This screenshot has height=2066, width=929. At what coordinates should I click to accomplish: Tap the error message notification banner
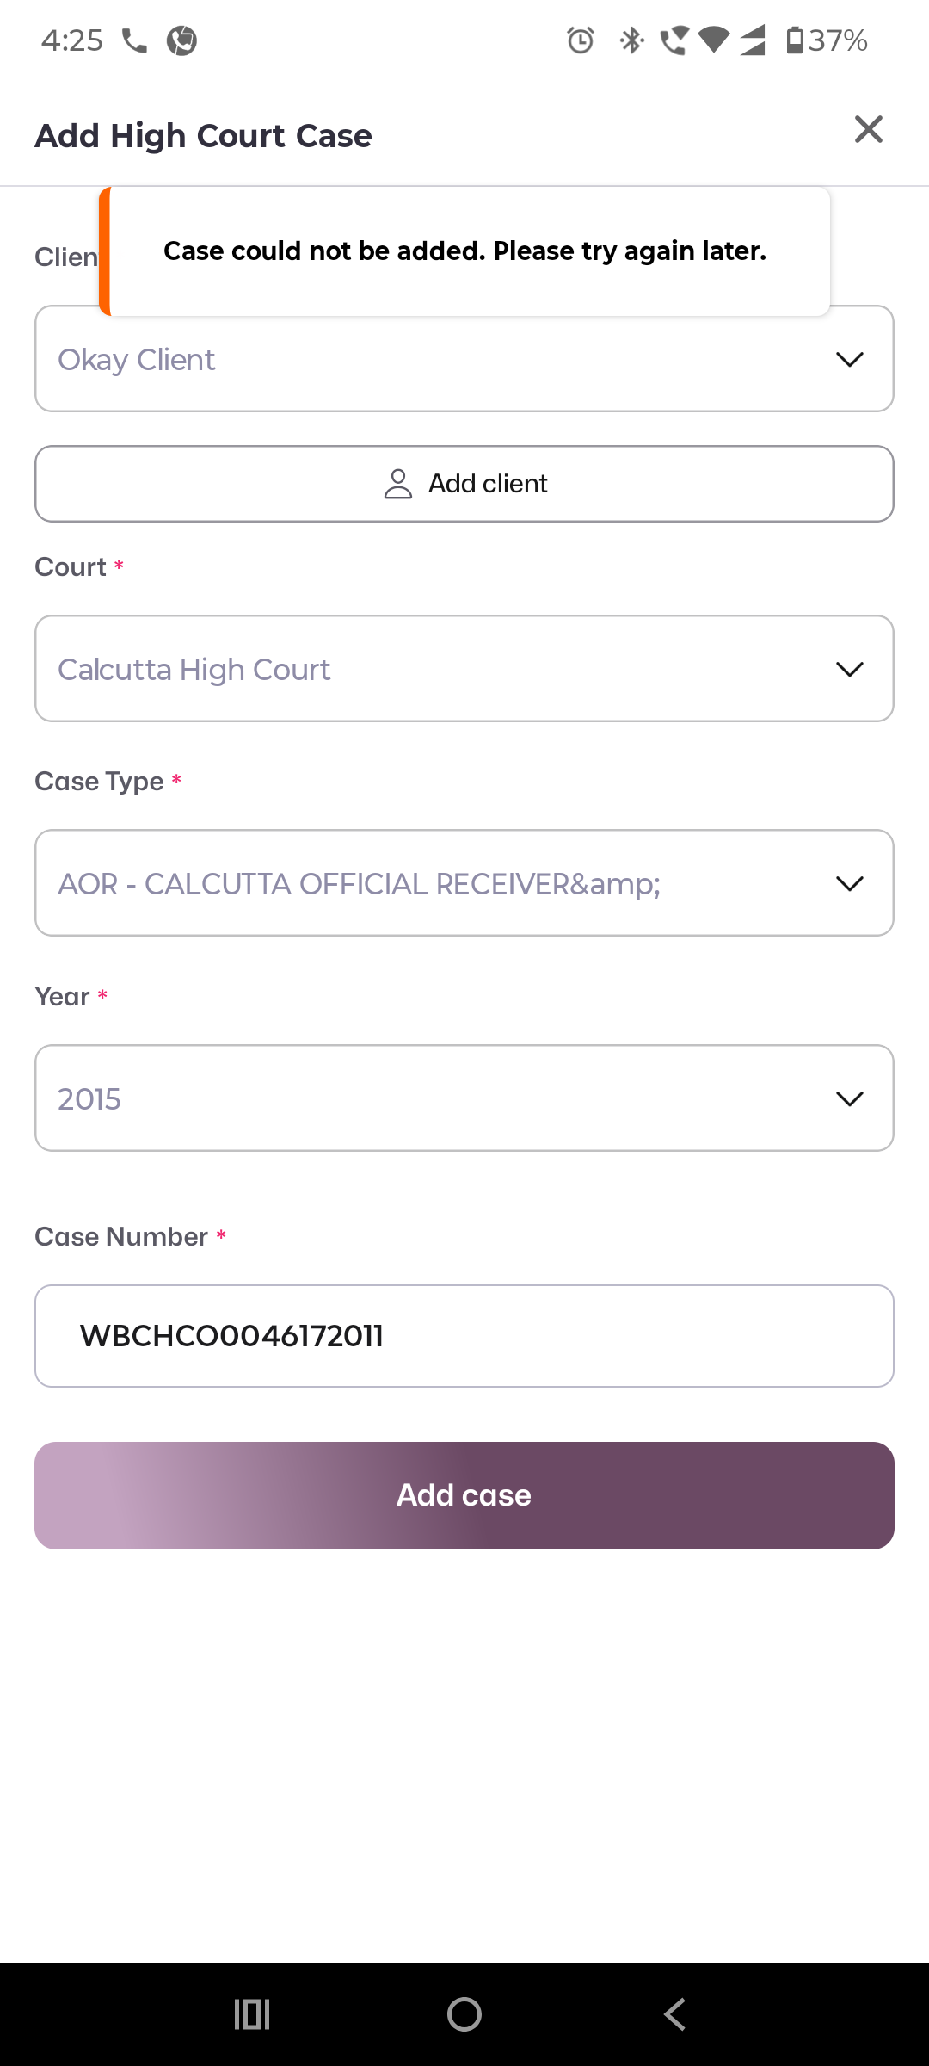[464, 251]
